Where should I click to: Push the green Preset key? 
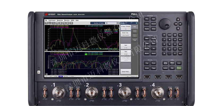[x=179, y=68]
